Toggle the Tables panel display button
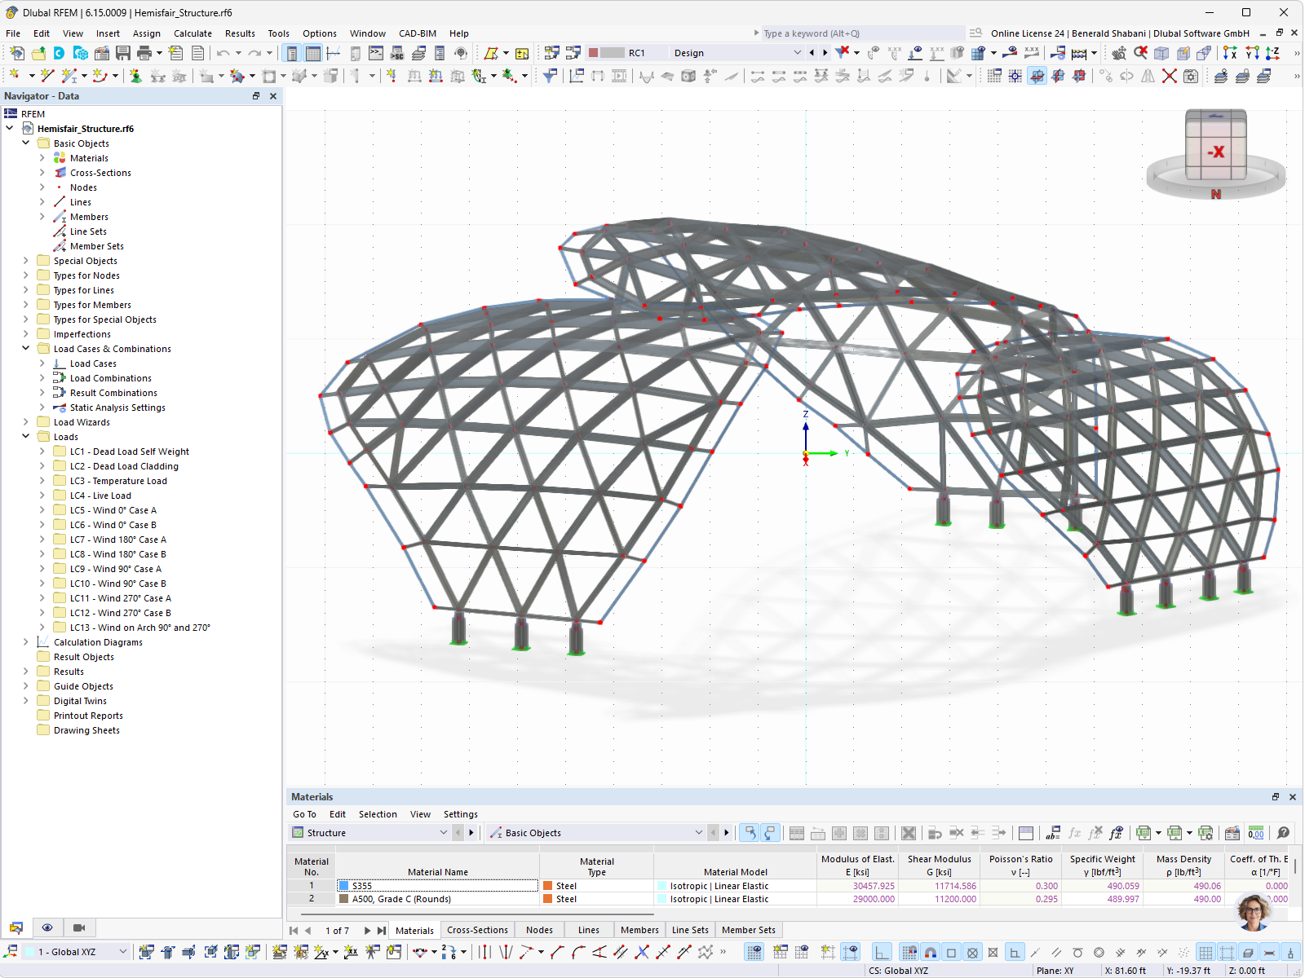 (x=312, y=53)
